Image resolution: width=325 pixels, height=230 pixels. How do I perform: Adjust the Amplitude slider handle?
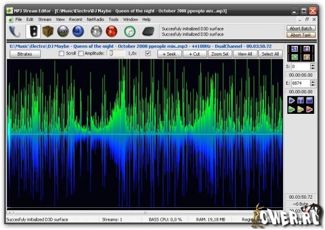point(111,53)
